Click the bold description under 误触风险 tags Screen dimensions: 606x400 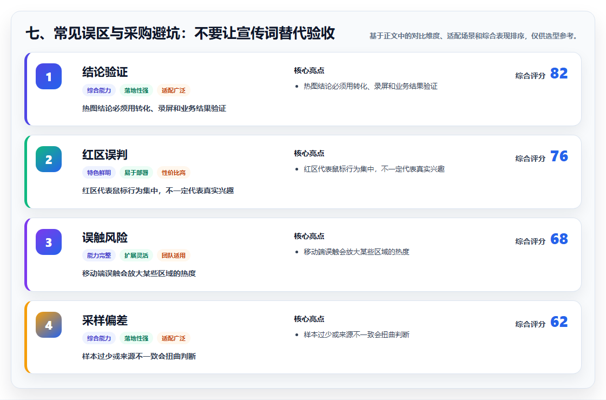click(x=139, y=273)
